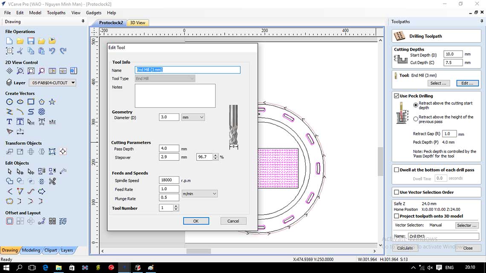
Task: Click the Selector ... button
Action: [466, 225]
